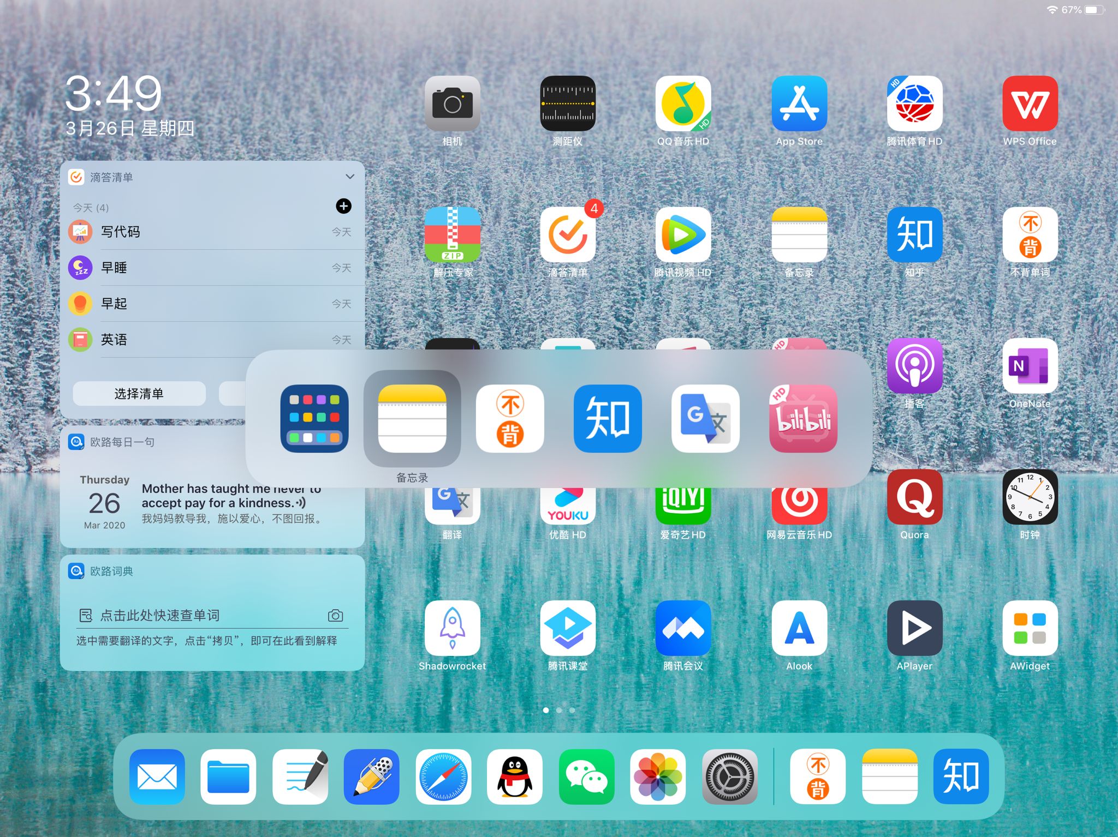Open the App Store
Image resolution: width=1118 pixels, height=837 pixels.
[x=799, y=105]
